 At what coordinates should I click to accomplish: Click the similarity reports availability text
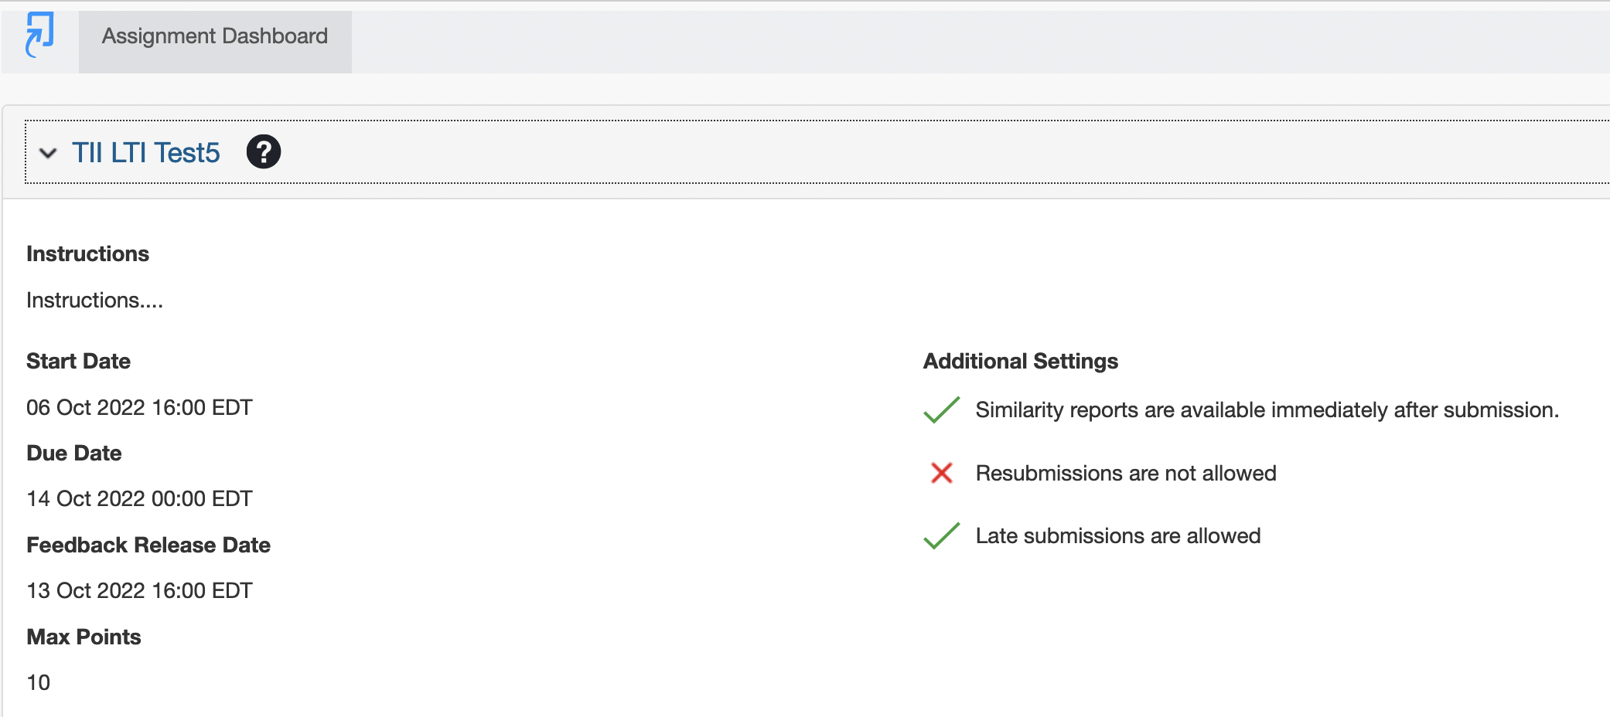point(1267,409)
